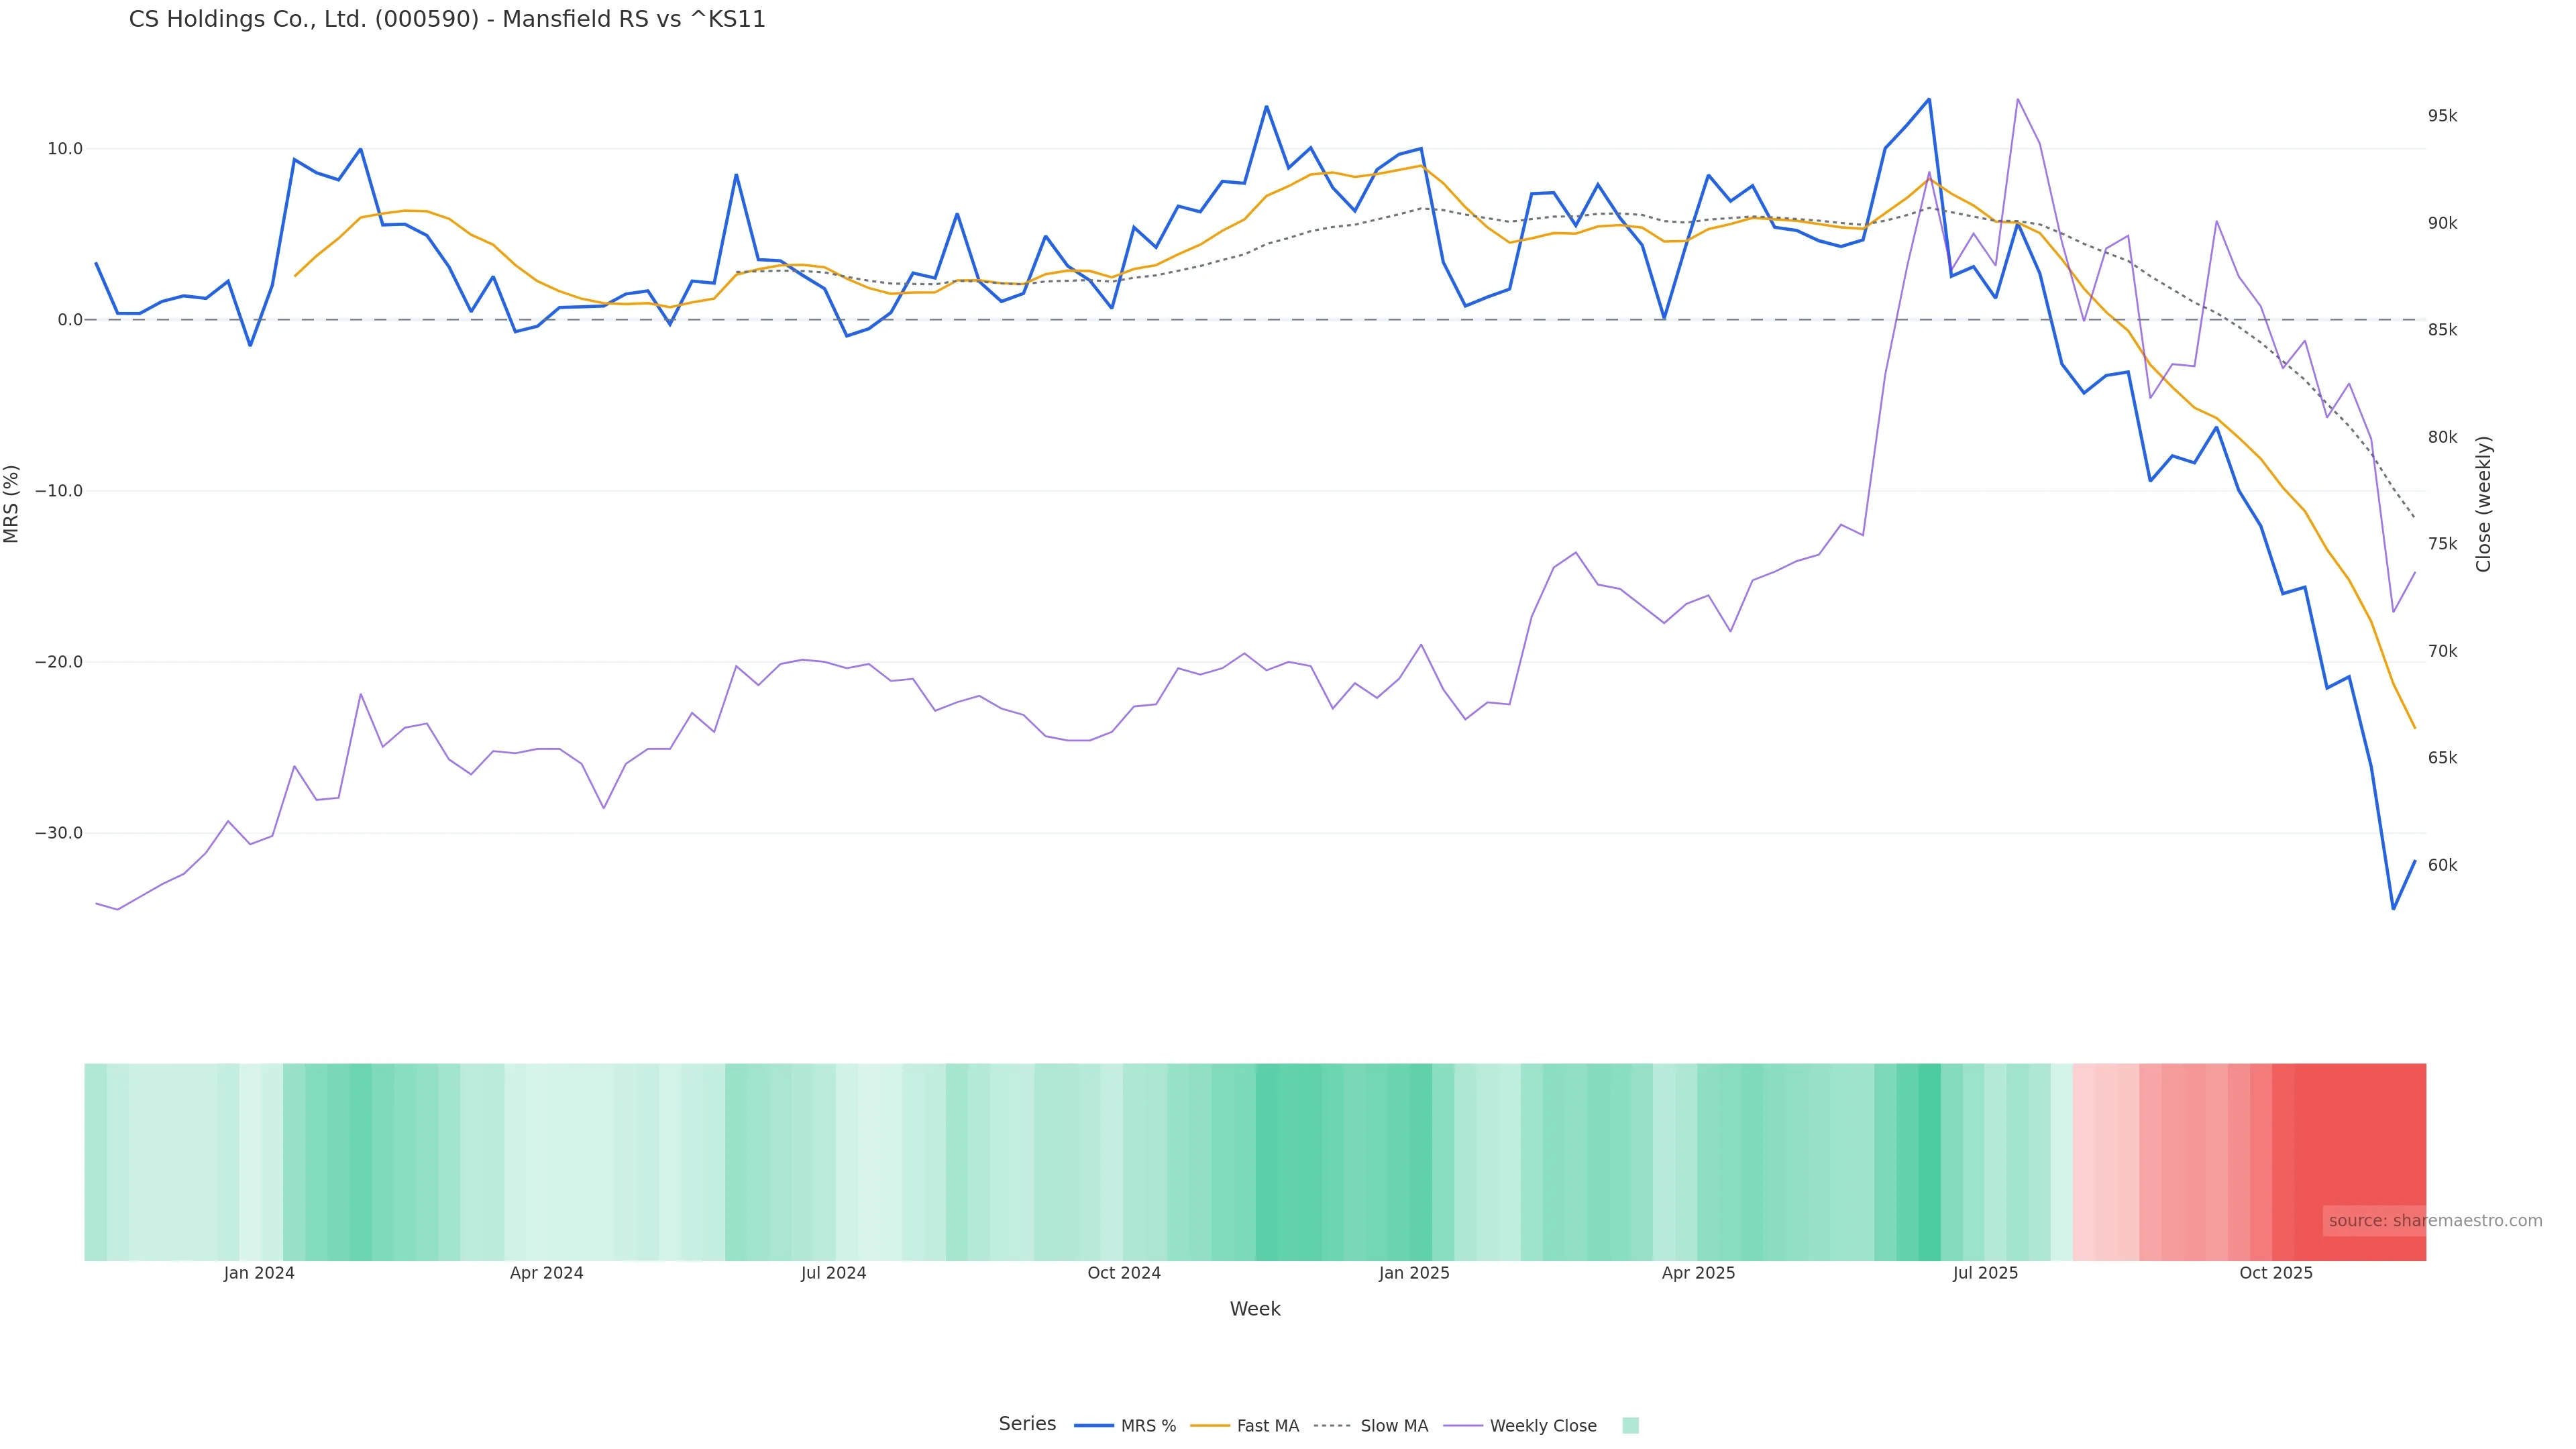Click the Jan 2025 x-axis label
2576x1449 pixels.
(x=1414, y=1273)
